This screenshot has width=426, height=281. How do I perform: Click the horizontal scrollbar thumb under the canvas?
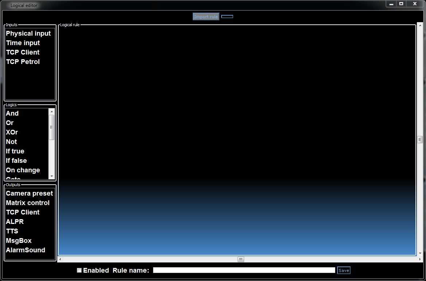click(241, 259)
